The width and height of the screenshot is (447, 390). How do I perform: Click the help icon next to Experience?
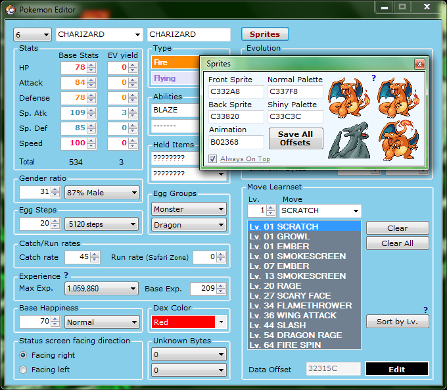tap(66, 276)
